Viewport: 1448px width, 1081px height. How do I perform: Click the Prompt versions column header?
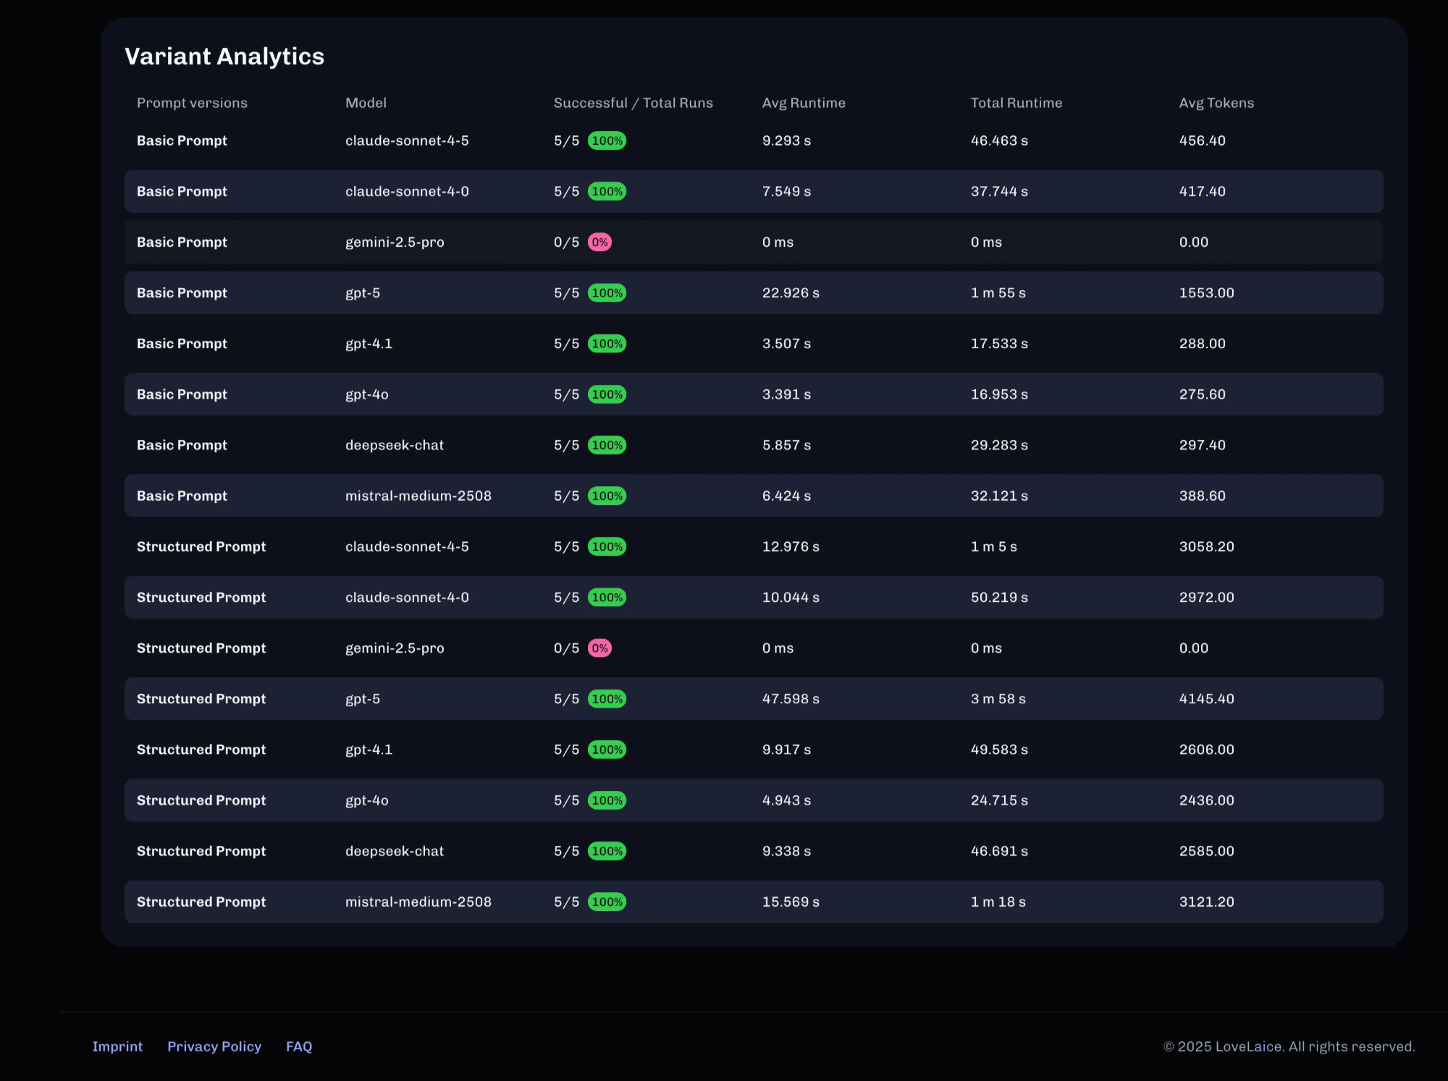tap(192, 103)
